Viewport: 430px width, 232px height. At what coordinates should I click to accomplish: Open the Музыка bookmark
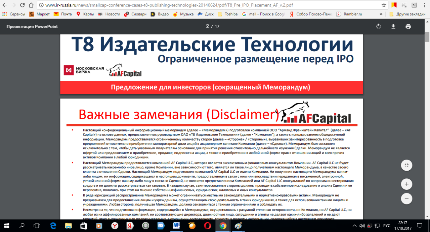[x=183, y=14]
